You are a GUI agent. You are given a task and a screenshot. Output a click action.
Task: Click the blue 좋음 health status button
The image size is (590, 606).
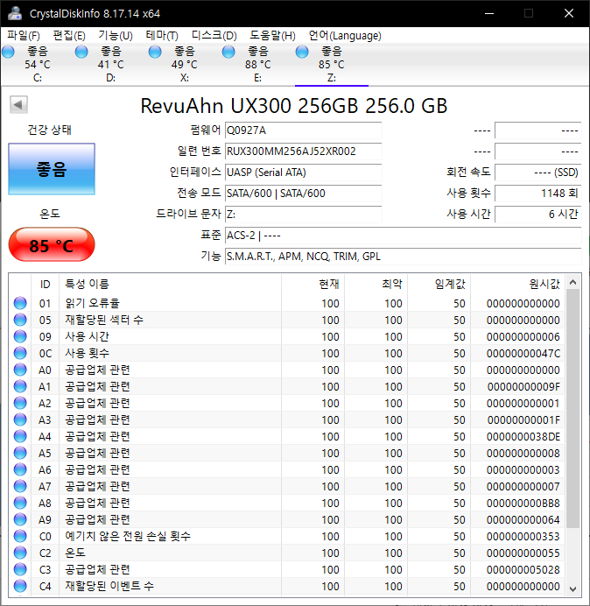[52, 169]
